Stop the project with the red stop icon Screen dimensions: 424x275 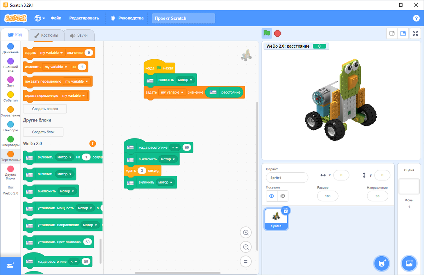(277, 33)
